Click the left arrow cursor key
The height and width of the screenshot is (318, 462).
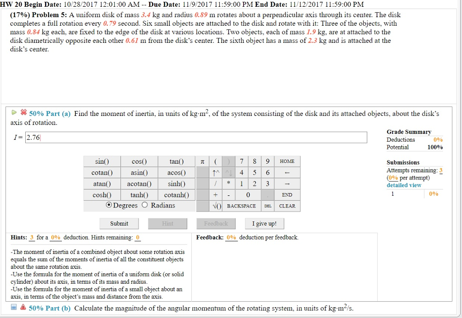click(287, 172)
